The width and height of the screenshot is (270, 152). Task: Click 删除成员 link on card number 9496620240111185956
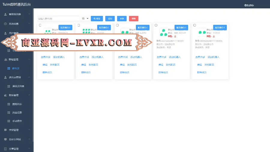pyautogui.click(x=202, y=72)
